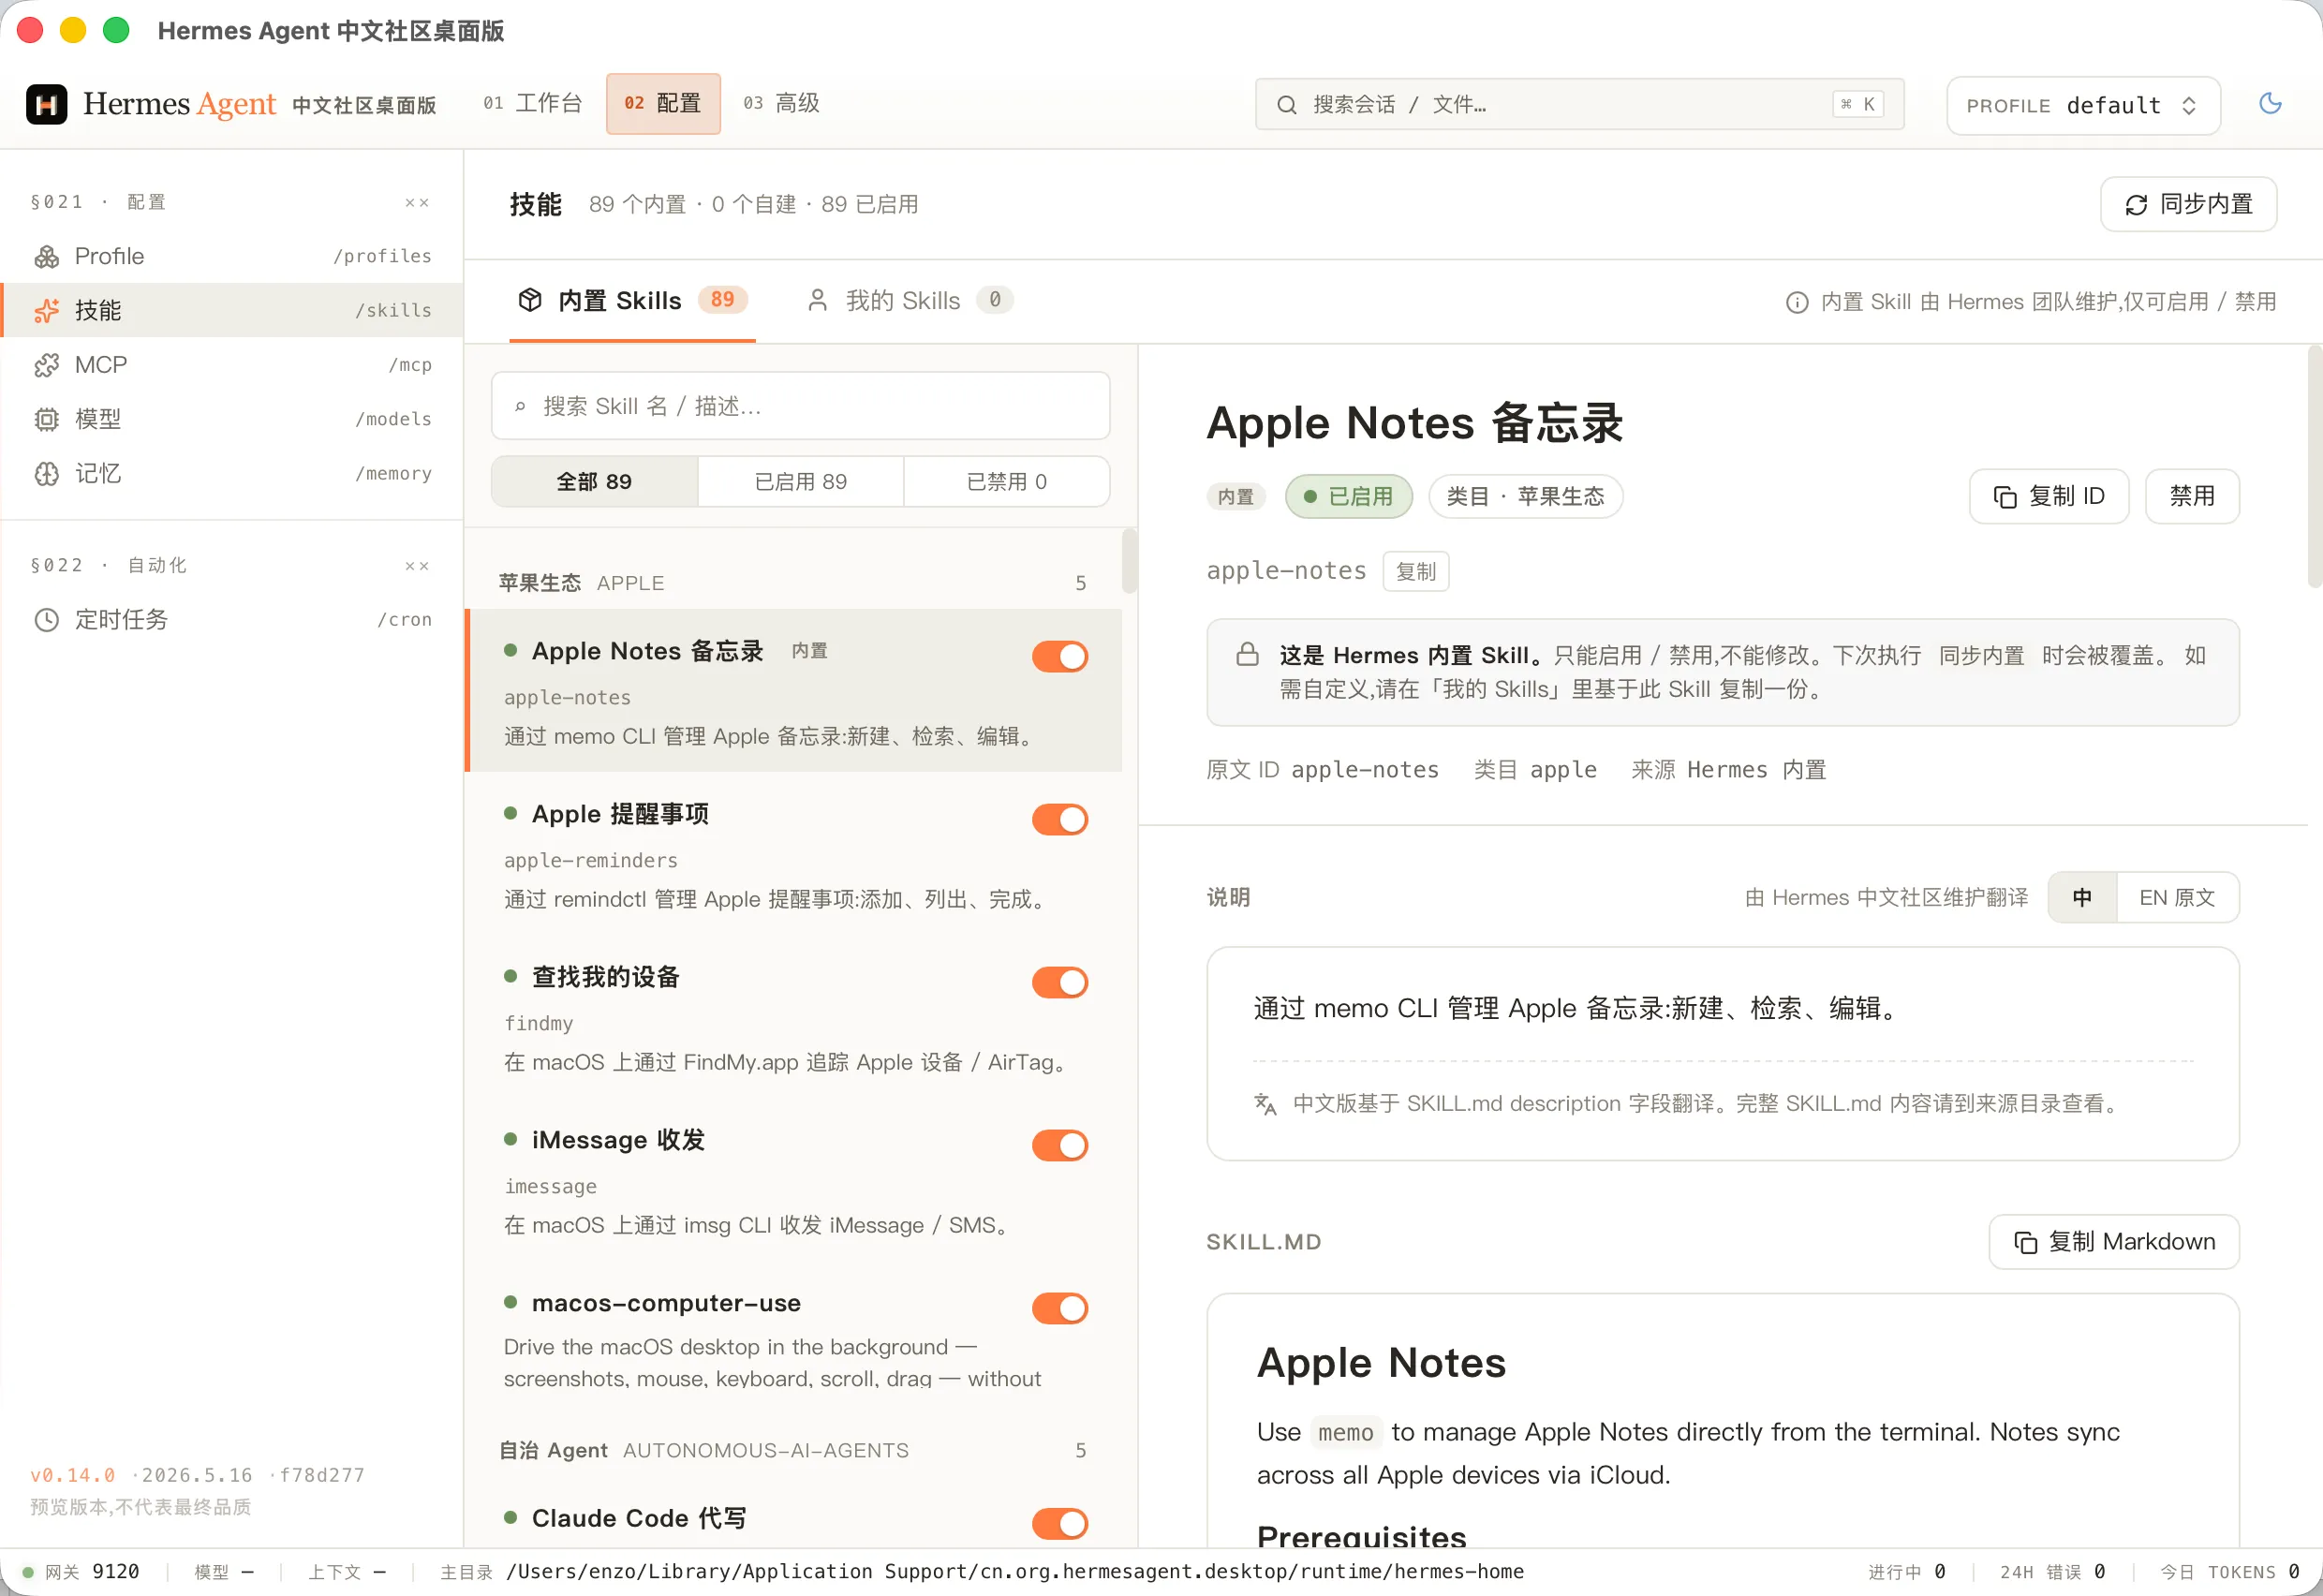The width and height of the screenshot is (2323, 1596).
Task: Click the cube icon on 内置 Skills tab
Action: click(x=530, y=300)
